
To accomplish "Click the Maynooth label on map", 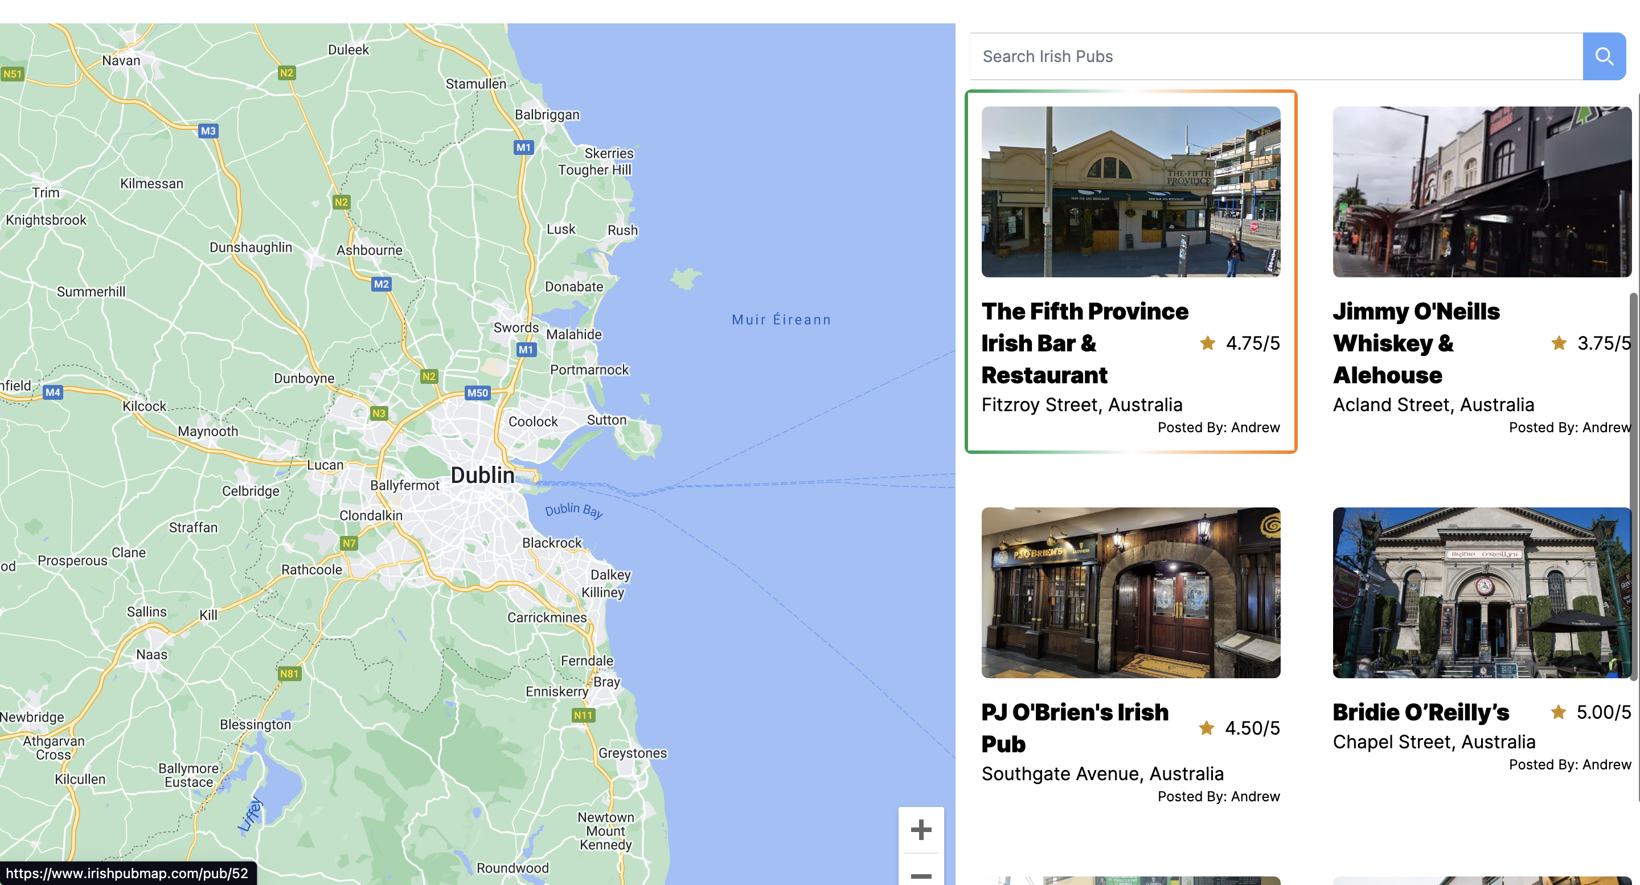I will point(207,431).
